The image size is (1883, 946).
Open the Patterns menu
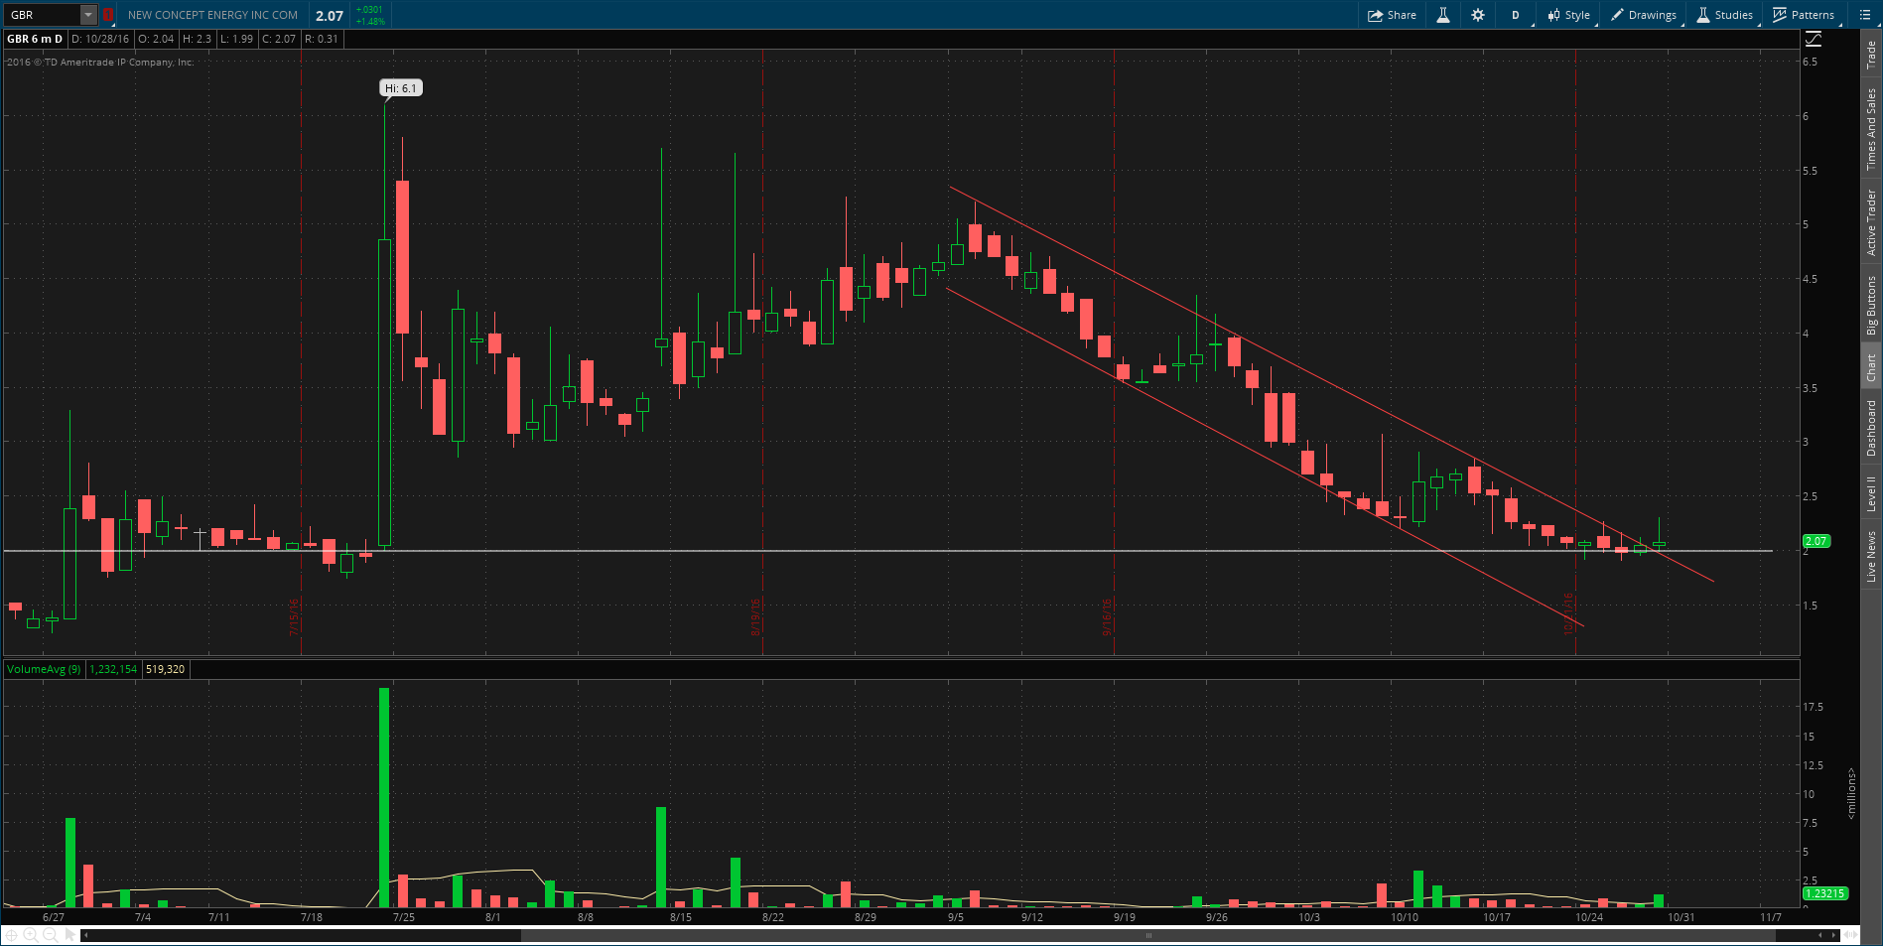1804,15
